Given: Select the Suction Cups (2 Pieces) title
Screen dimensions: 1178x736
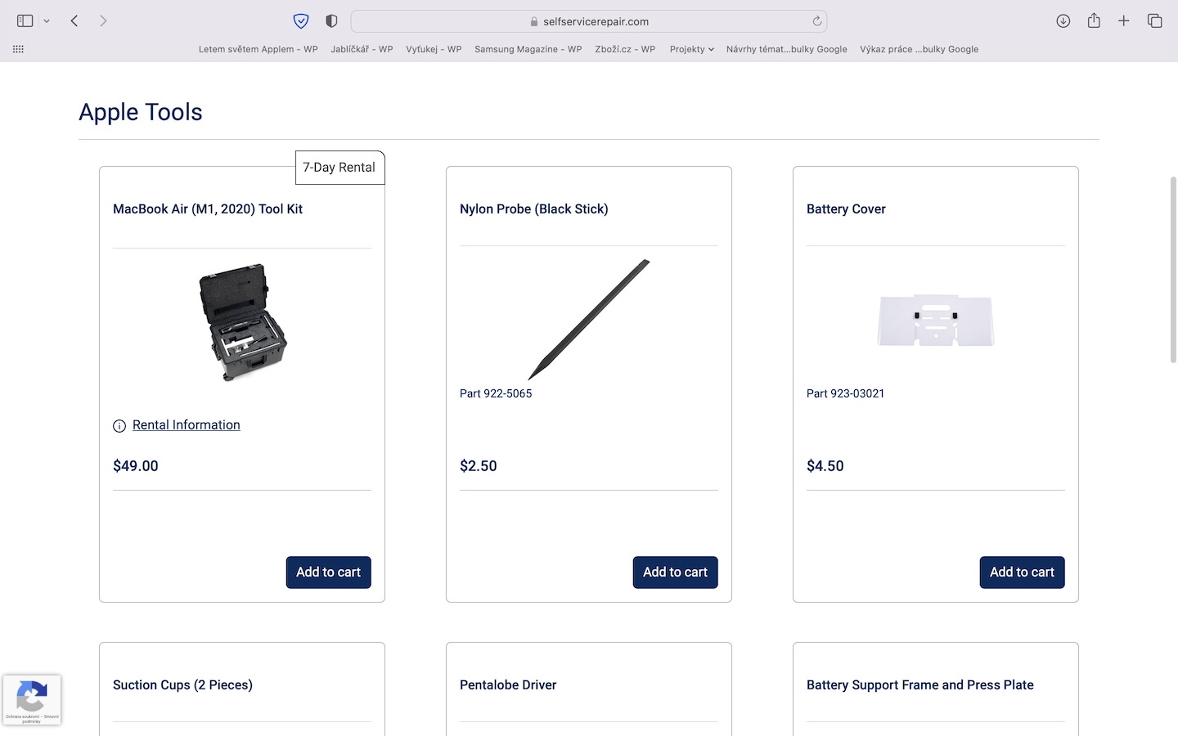Looking at the screenshot, I should point(182,685).
